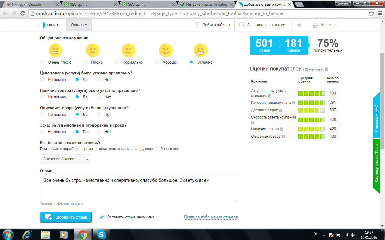Viewport: 385px width, 240px height.
Task: Click help icon next to 'Описание товара'
Action: click(x=283, y=136)
